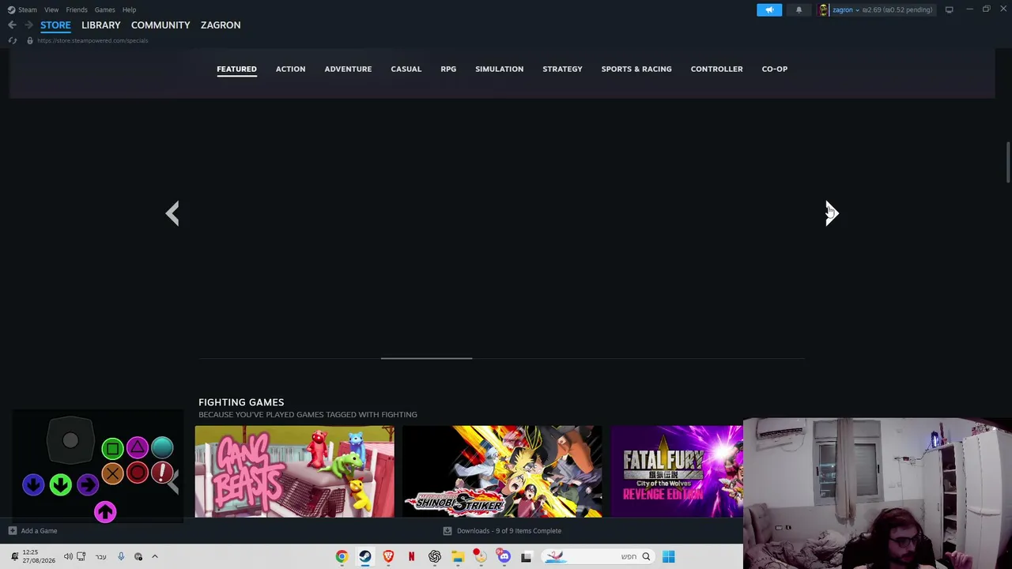Click the page vertical scrollbar thumb
The width and height of the screenshot is (1012, 569).
click(1008, 162)
